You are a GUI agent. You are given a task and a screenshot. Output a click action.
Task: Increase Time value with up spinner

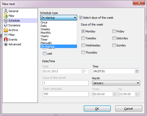coord(137,70)
